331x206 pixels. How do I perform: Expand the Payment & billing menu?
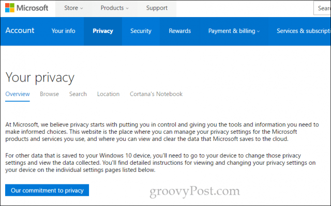(x=234, y=31)
